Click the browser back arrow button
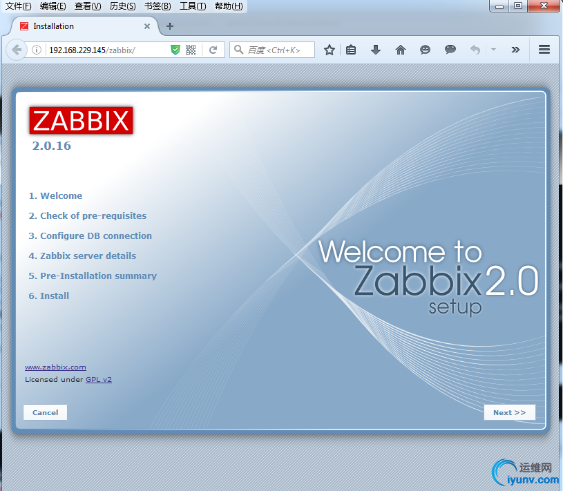The width and height of the screenshot is (563, 491). [17, 50]
